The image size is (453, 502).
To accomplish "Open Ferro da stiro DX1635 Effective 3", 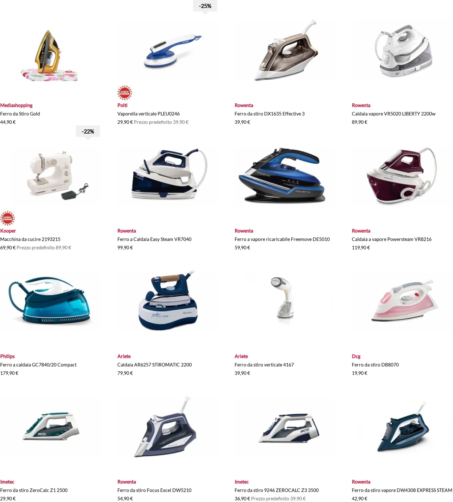I will click(x=269, y=114).
